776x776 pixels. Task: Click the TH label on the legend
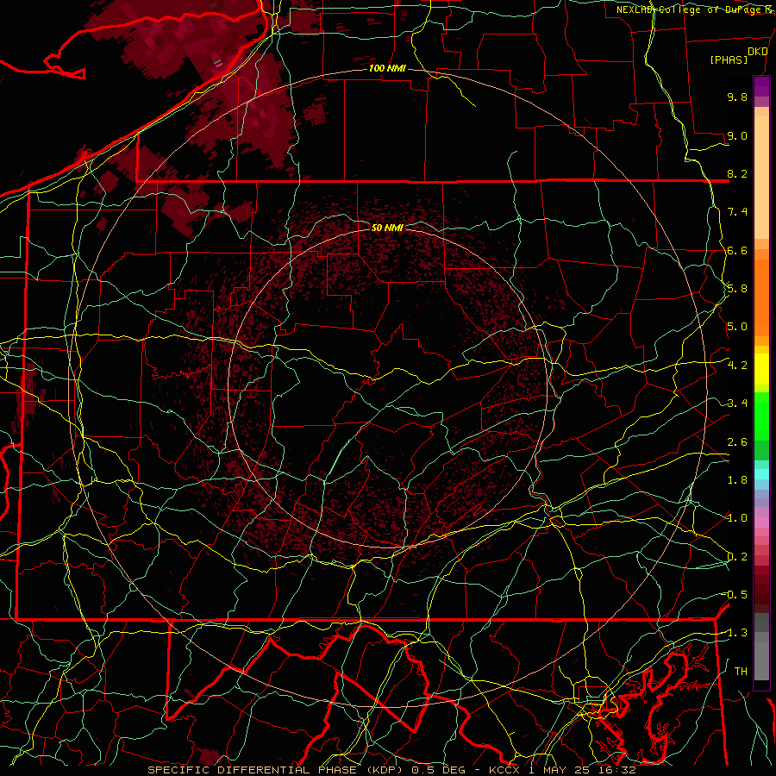741,672
